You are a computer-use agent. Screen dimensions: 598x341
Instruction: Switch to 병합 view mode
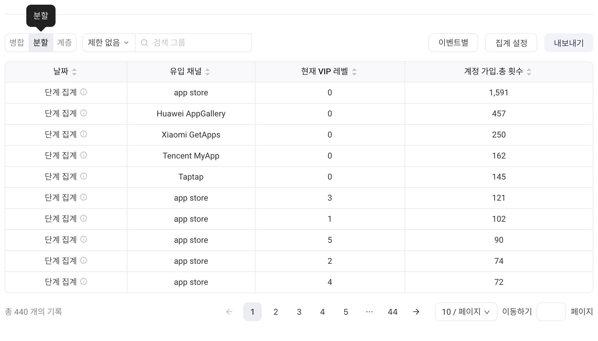pos(17,43)
